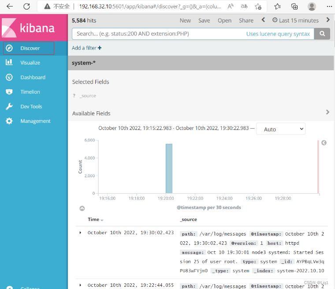Reload the page with refresh icon
Screen dimensions: 335x289
pos(27,7)
